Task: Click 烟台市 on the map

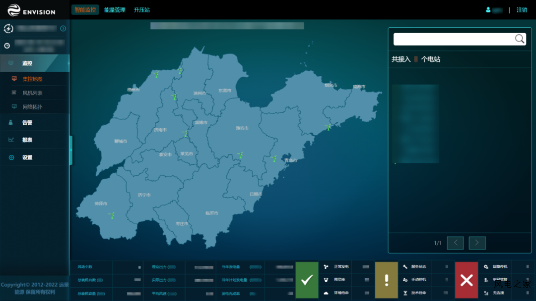Action: (x=331, y=85)
